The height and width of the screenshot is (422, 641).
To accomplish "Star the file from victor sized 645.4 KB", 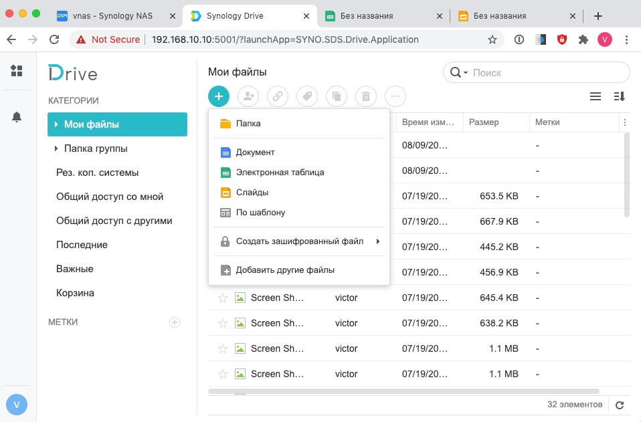I will tap(223, 298).
